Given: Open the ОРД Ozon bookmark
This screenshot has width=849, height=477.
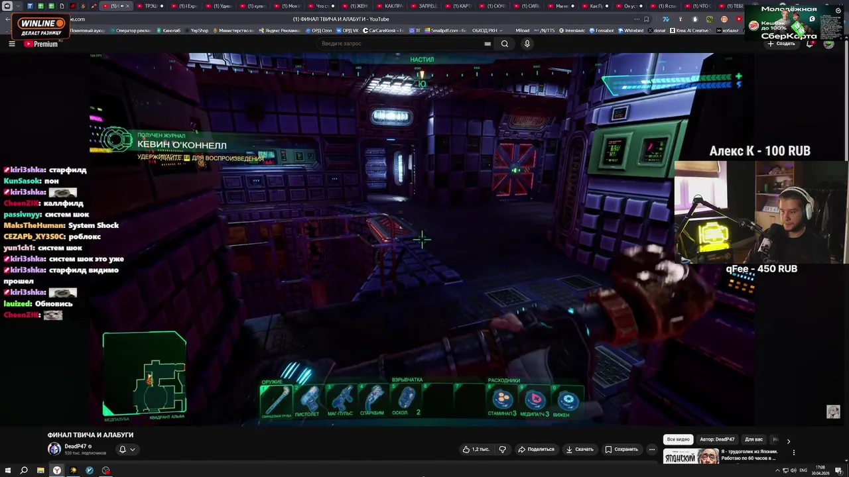Looking at the screenshot, I should (x=319, y=30).
